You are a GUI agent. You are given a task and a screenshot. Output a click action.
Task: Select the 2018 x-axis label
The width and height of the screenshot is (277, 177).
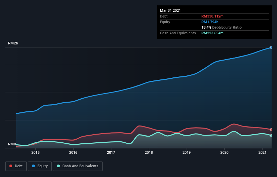click(149, 152)
